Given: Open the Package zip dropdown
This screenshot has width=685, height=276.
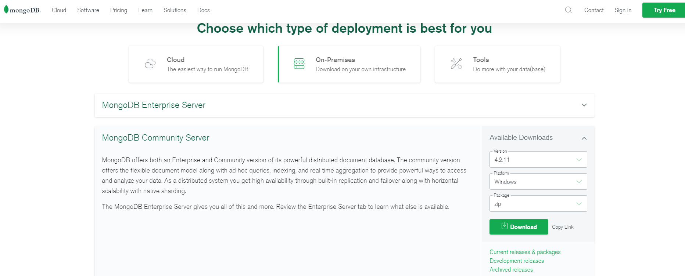Looking at the screenshot, I should pos(538,204).
